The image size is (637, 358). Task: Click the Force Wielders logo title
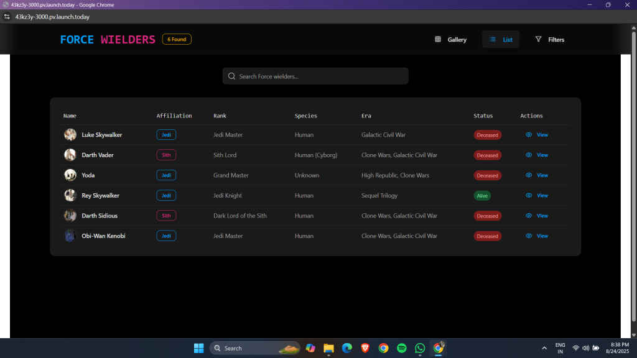point(108,40)
